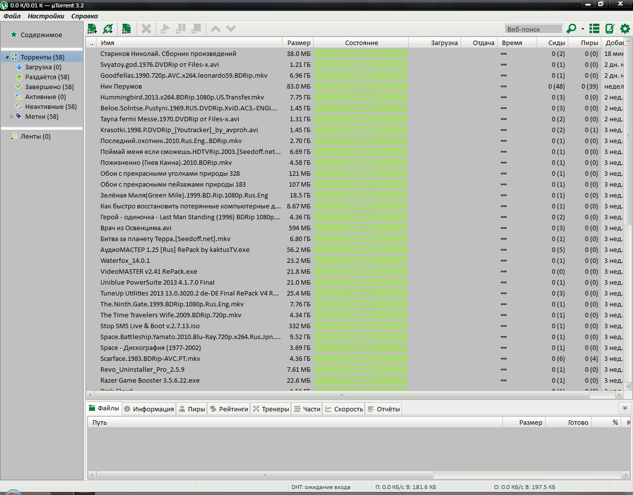633x495 pixels.
Task: Select torrent Stop SMS Live & Boot
Action: tap(356, 326)
